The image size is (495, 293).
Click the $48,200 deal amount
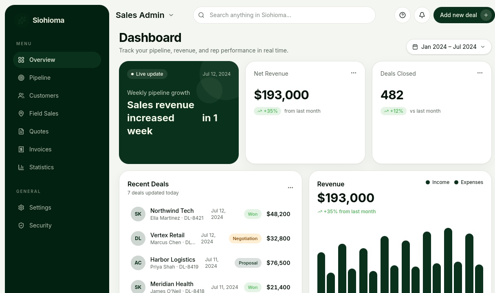(x=278, y=214)
